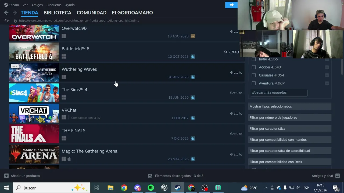Open the Wuthering Waves title link
The width and height of the screenshot is (344, 193).
(79, 69)
